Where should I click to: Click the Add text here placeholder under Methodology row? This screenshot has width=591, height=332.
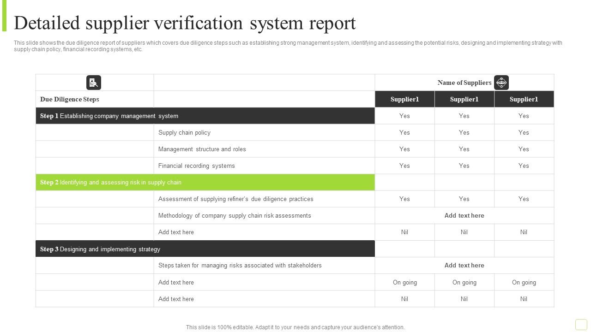coord(464,215)
